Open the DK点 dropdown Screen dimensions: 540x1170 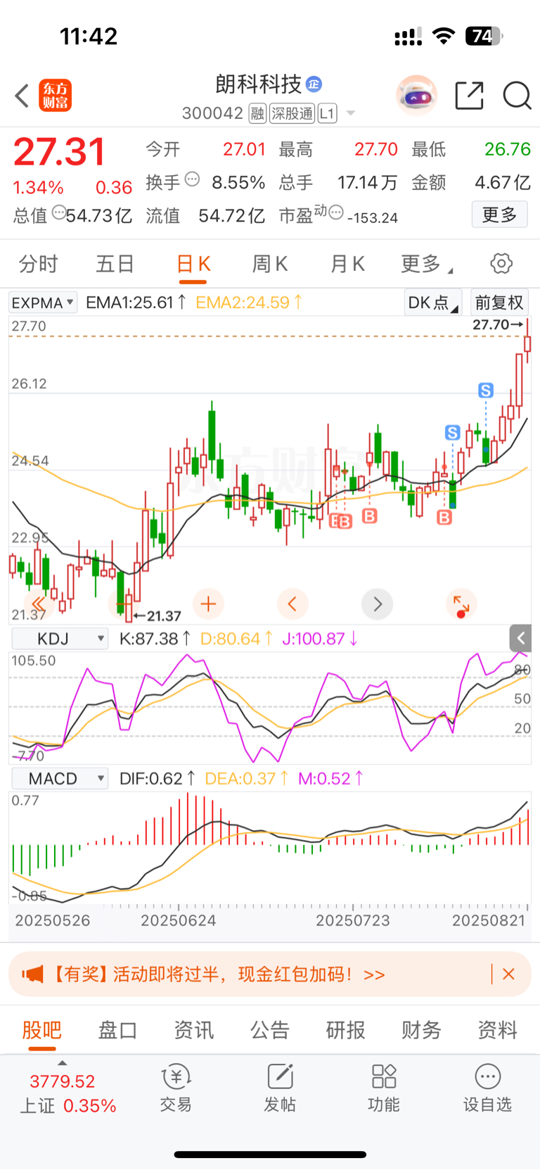point(433,303)
